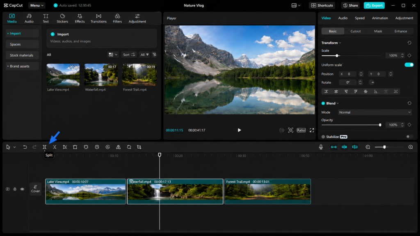Click the Scale slider handle
The image size is (420, 236).
click(x=337, y=56)
